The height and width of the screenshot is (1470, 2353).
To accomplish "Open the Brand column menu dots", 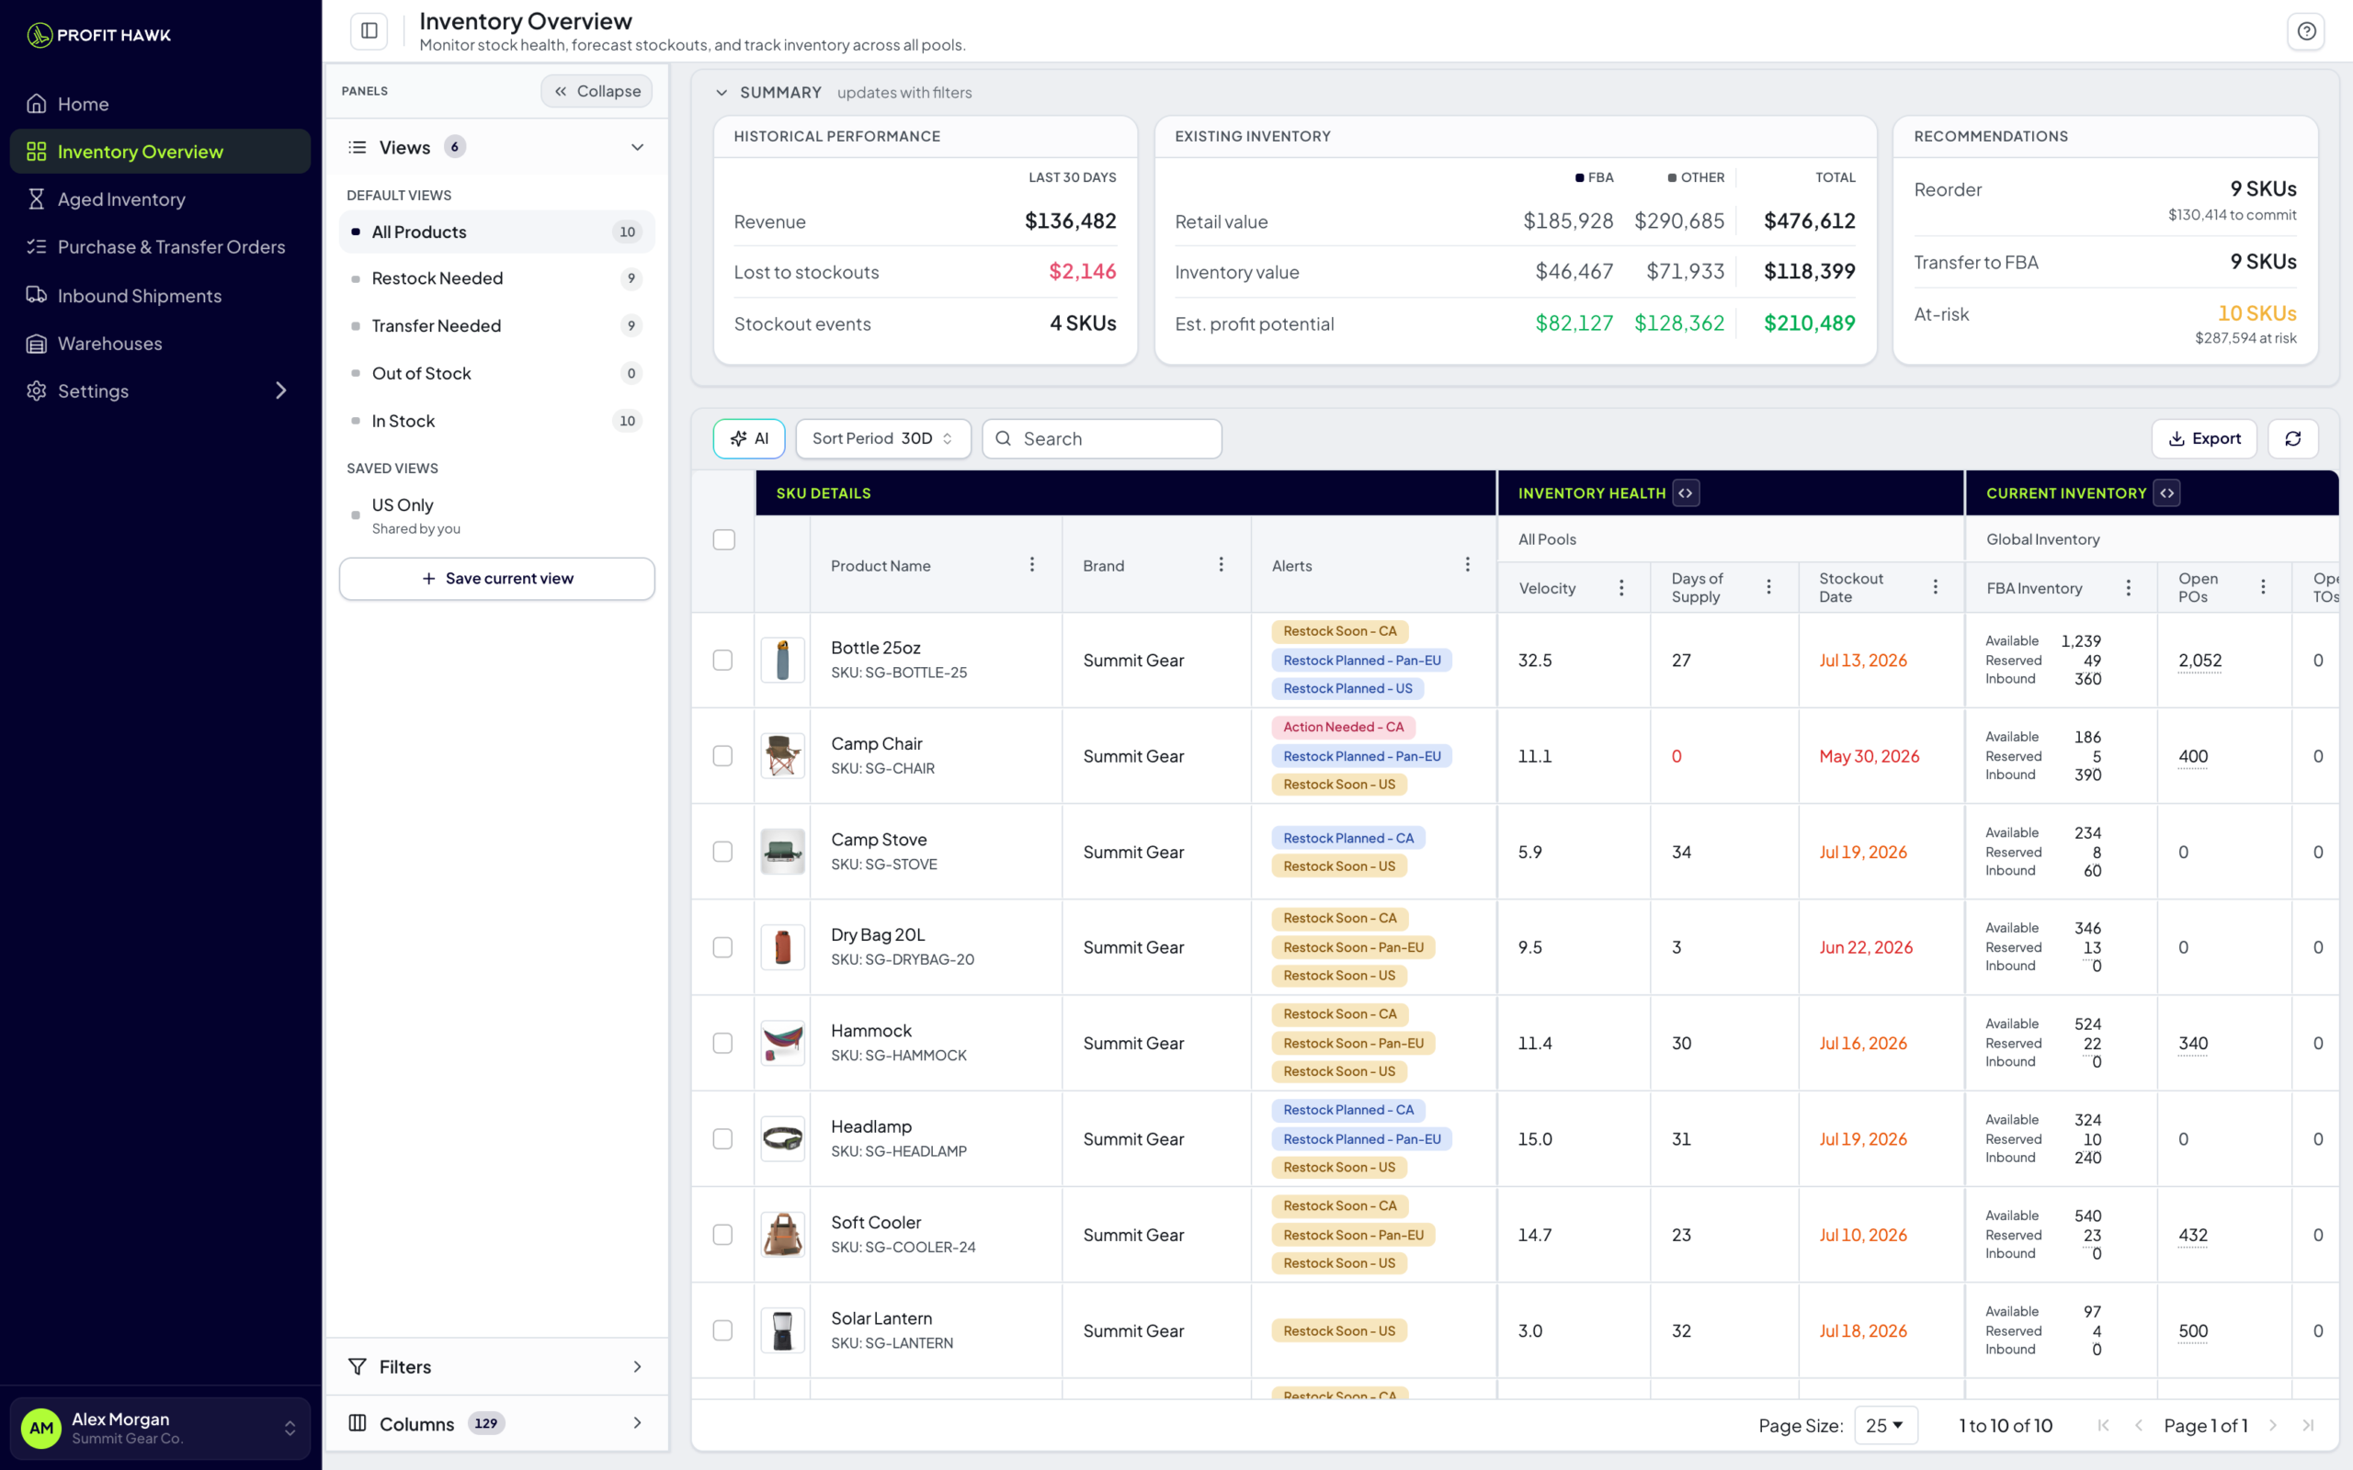I will tap(1222, 565).
